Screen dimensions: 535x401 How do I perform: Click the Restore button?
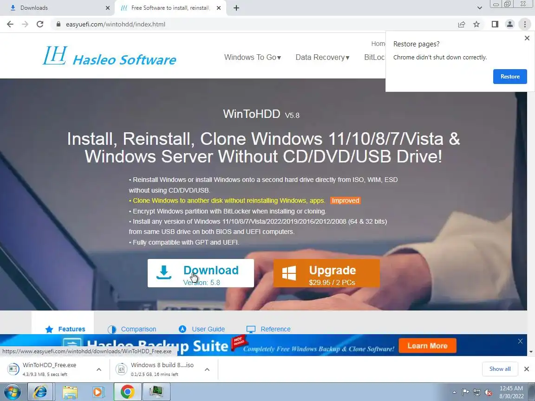pyautogui.click(x=510, y=77)
